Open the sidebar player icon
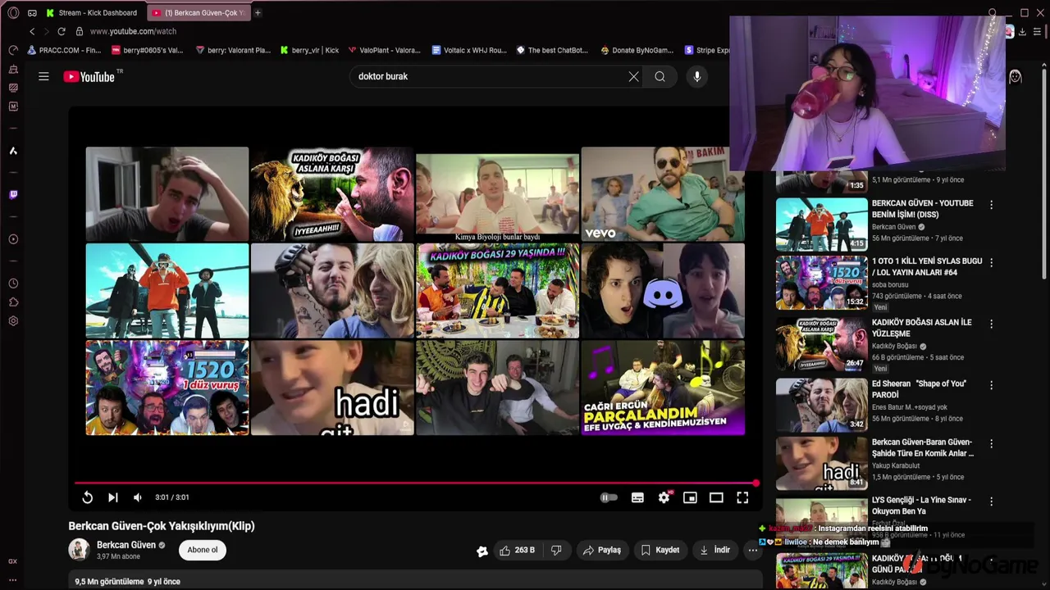Image resolution: width=1050 pixels, height=590 pixels. (13, 239)
